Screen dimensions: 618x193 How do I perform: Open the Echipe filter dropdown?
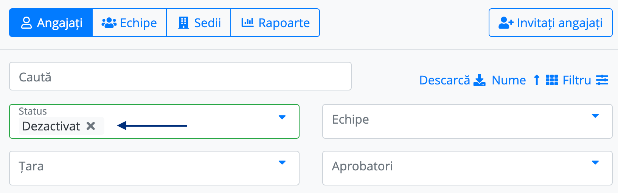(x=467, y=121)
